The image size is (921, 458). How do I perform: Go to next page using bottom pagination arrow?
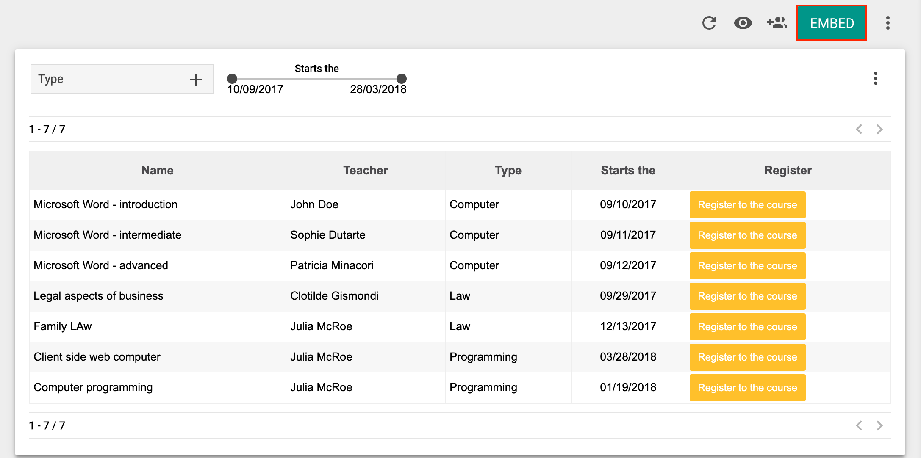click(879, 425)
